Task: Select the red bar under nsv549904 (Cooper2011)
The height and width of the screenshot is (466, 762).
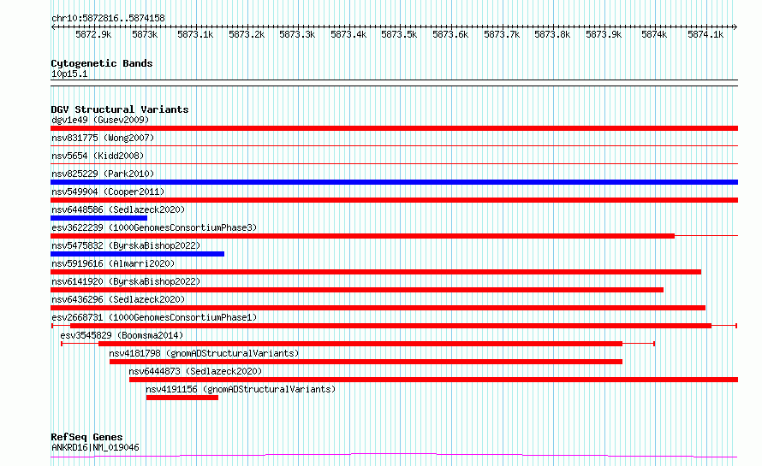Action: 394,200
